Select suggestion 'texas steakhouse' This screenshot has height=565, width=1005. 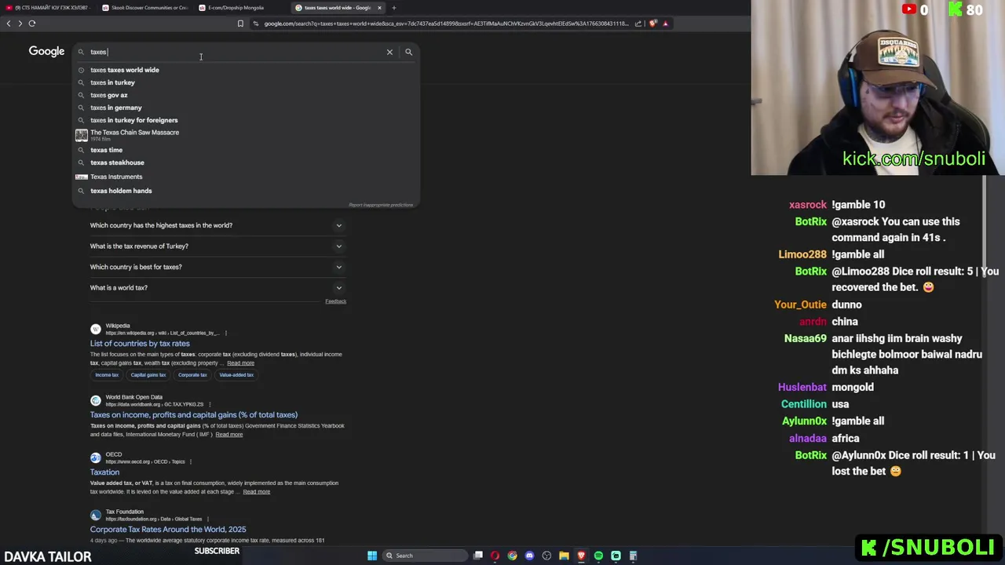[245, 162]
